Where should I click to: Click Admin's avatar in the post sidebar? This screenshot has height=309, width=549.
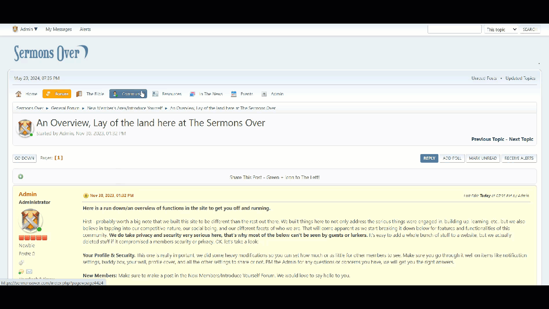tap(30, 221)
